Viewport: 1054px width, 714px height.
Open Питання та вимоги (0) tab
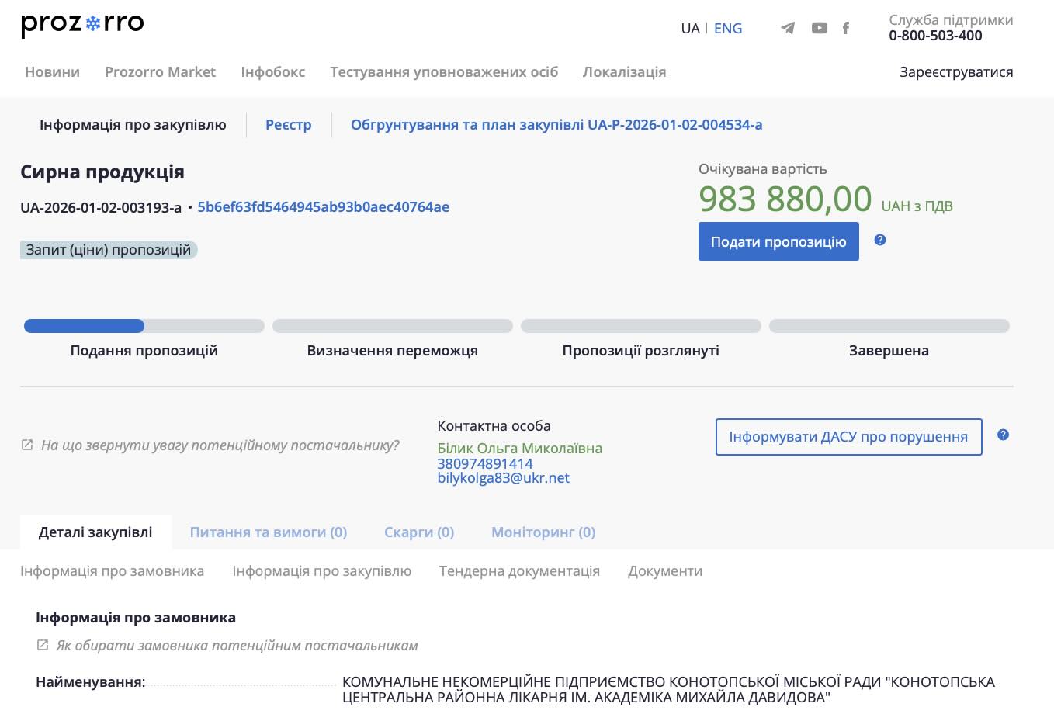pos(268,532)
